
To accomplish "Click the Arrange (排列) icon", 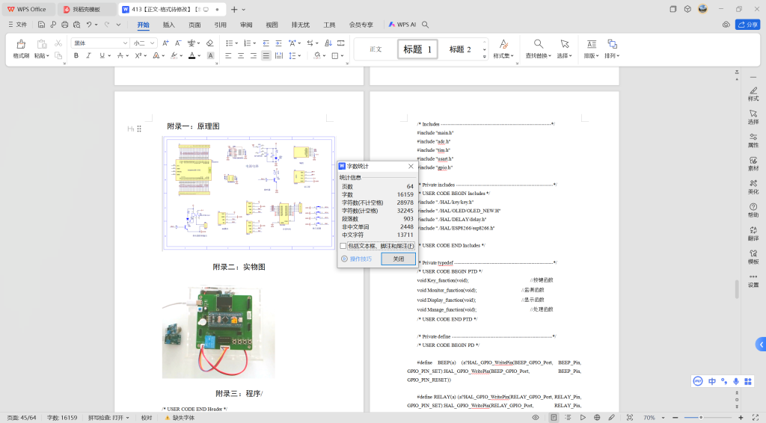I will point(612,44).
